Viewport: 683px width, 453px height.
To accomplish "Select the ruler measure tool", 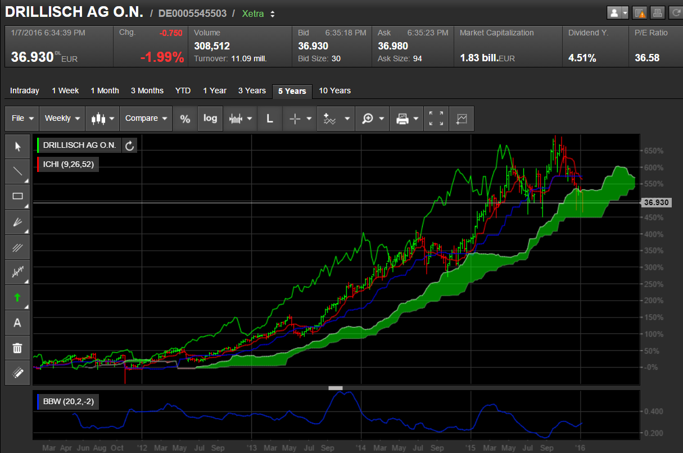I will [x=17, y=373].
